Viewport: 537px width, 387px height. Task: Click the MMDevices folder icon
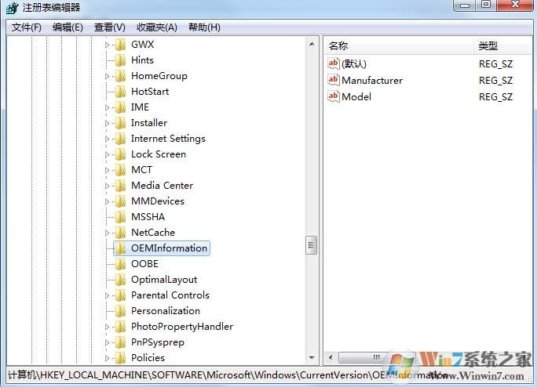[x=121, y=201]
